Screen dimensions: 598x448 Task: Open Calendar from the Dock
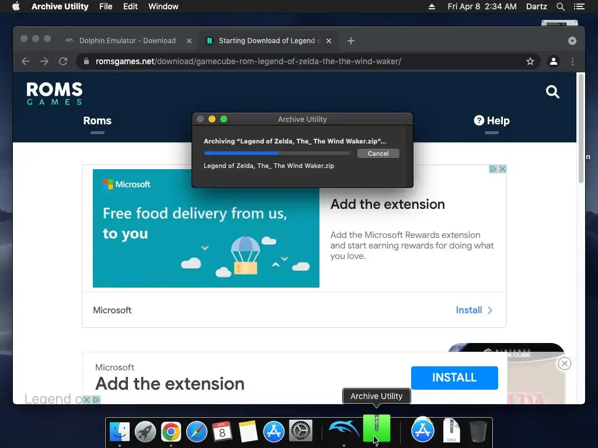(222, 432)
